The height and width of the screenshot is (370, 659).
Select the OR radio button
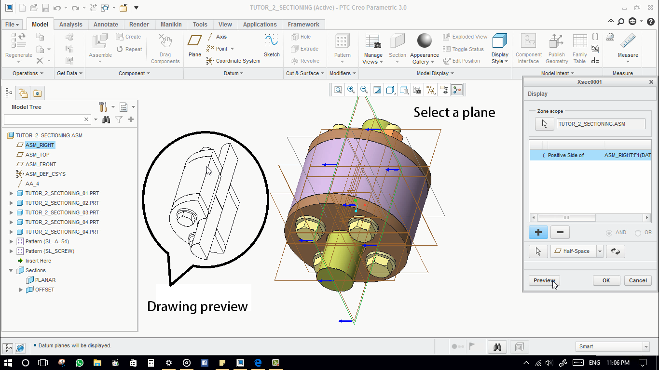(638, 233)
